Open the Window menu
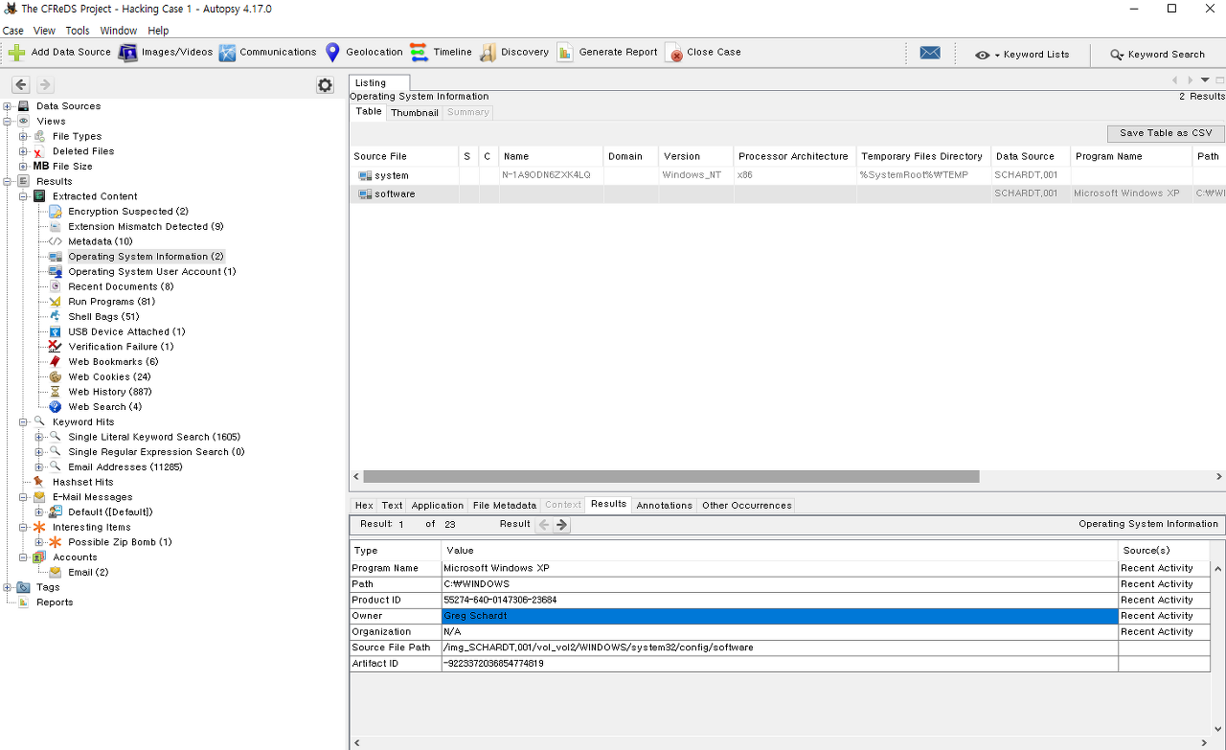This screenshot has width=1226, height=750. click(x=119, y=31)
